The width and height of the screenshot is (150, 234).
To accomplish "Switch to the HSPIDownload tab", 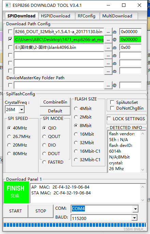I will [x=57, y=16].
